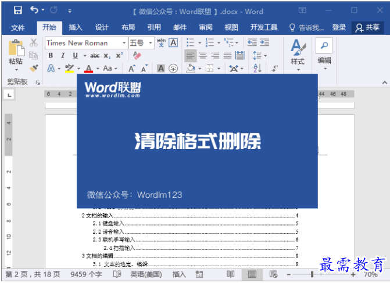
Task: Apply red font color
Action: click(88, 68)
